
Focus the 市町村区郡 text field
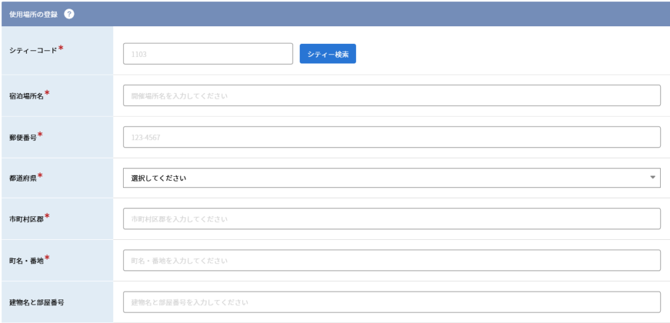[x=392, y=219]
